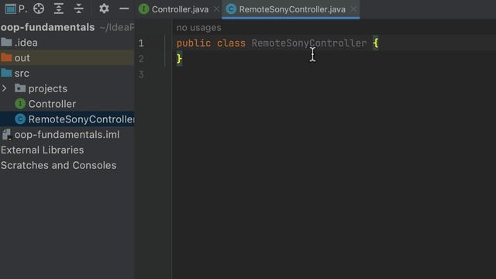496x279 pixels.
Task: Close the RemoteSonyController.java tab
Action: 353,9
